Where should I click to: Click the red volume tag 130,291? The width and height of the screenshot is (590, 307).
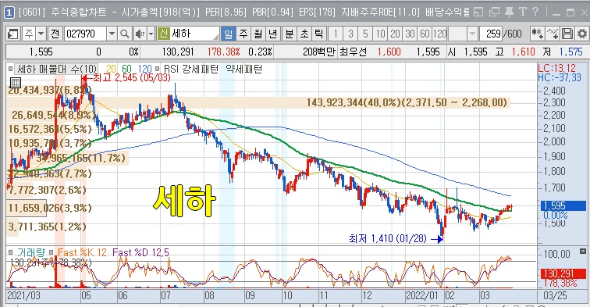click(x=563, y=273)
